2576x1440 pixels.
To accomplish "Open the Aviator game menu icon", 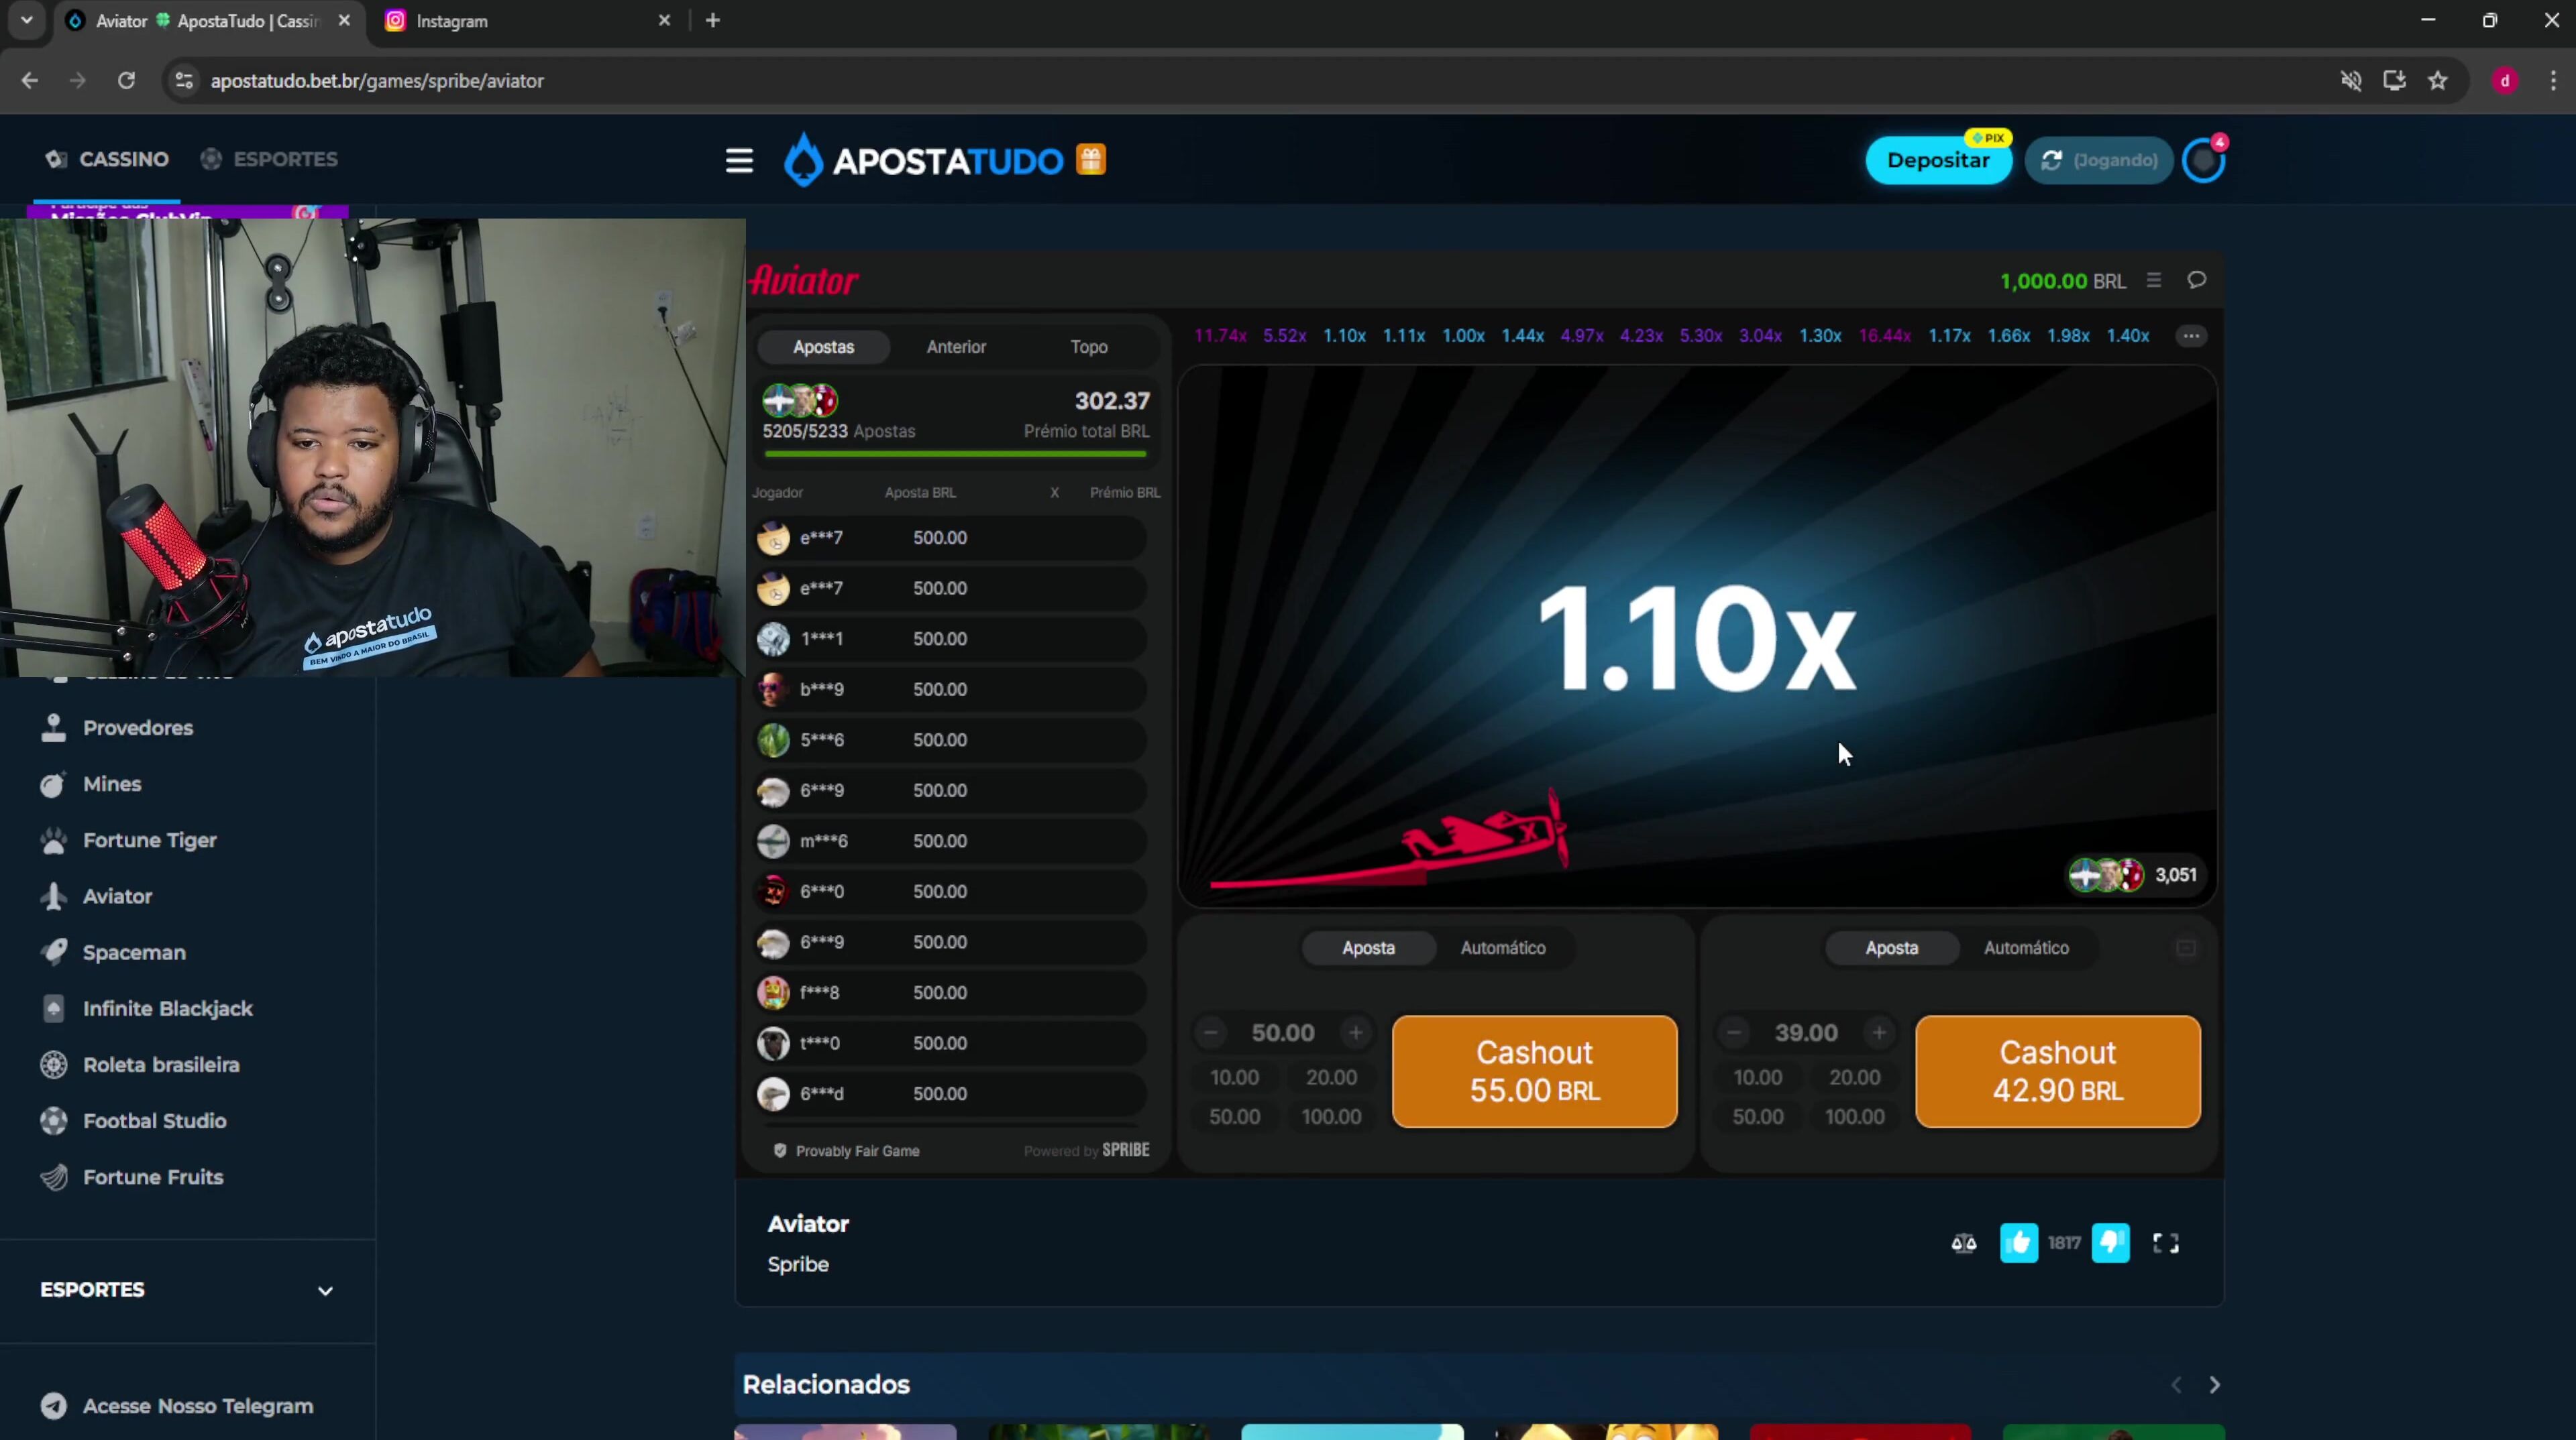I will click(x=2154, y=281).
